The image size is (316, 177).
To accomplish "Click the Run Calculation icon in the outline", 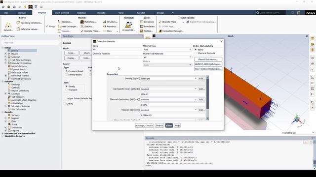I will tap(9, 109).
